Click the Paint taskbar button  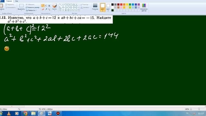tap(42, 113)
